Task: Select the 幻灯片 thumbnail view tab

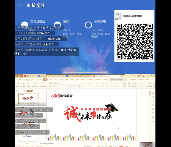Action: pyautogui.click(x=29, y=90)
